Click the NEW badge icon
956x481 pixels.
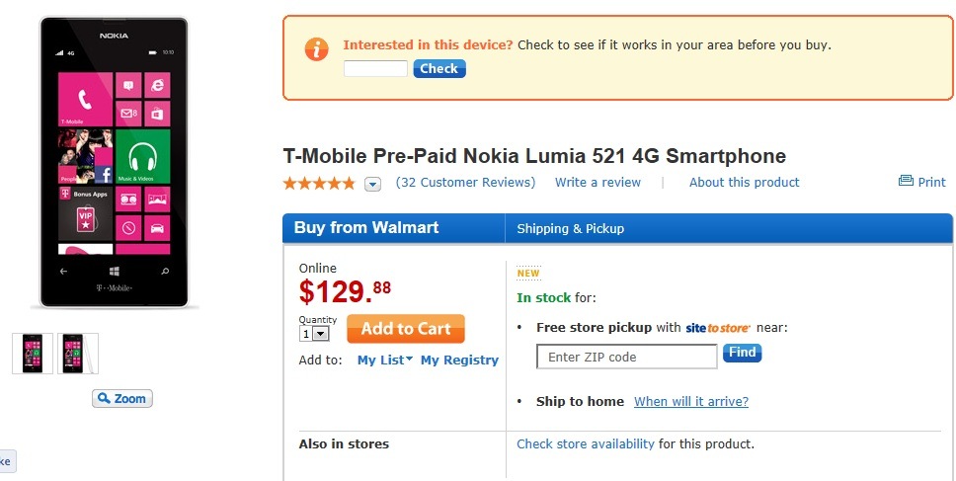click(528, 274)
